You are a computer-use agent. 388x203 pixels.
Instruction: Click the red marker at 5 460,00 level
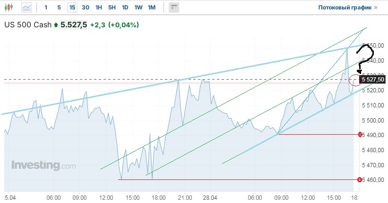(361, 179)
